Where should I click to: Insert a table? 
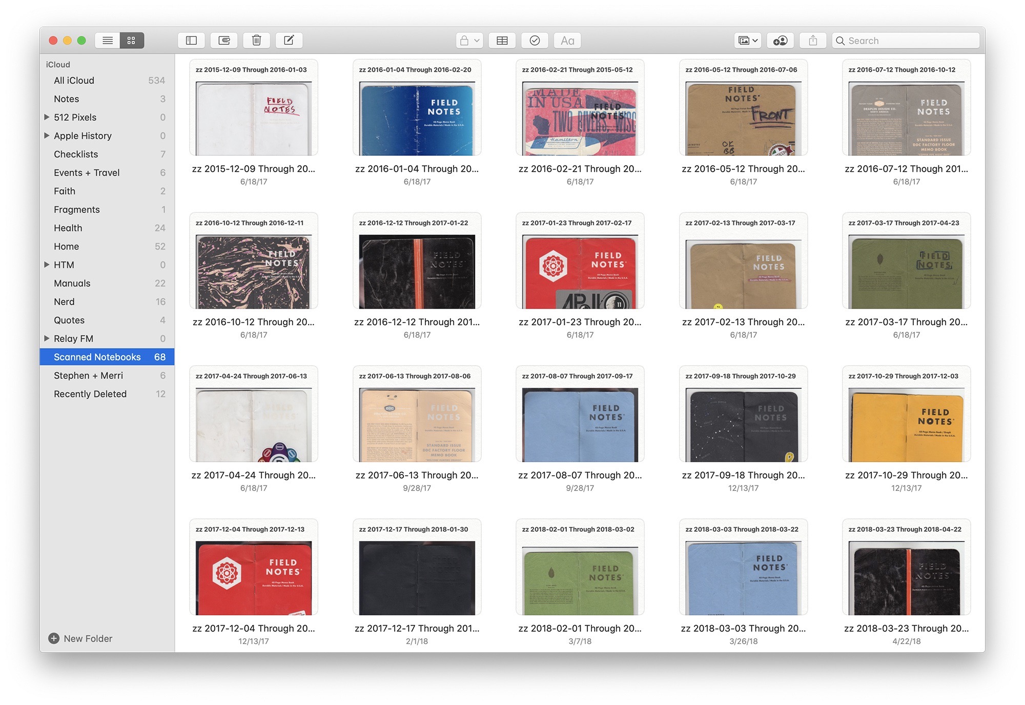pos(502,41)
